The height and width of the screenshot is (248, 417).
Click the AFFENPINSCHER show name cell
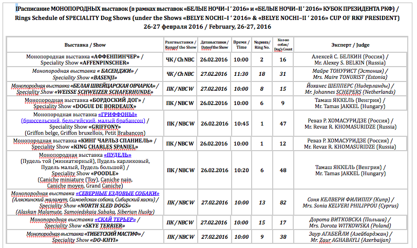[x=85, y=59]
